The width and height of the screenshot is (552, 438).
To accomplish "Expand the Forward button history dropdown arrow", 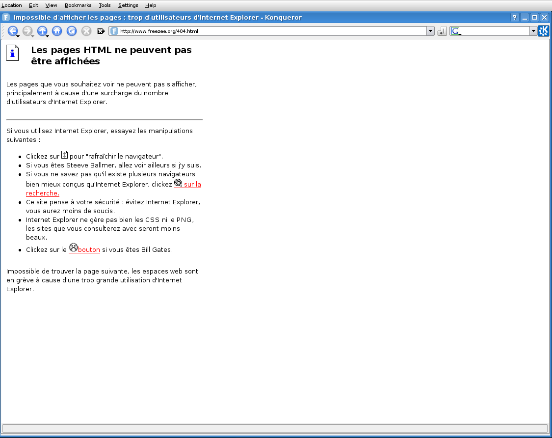I will pos(32,35).
